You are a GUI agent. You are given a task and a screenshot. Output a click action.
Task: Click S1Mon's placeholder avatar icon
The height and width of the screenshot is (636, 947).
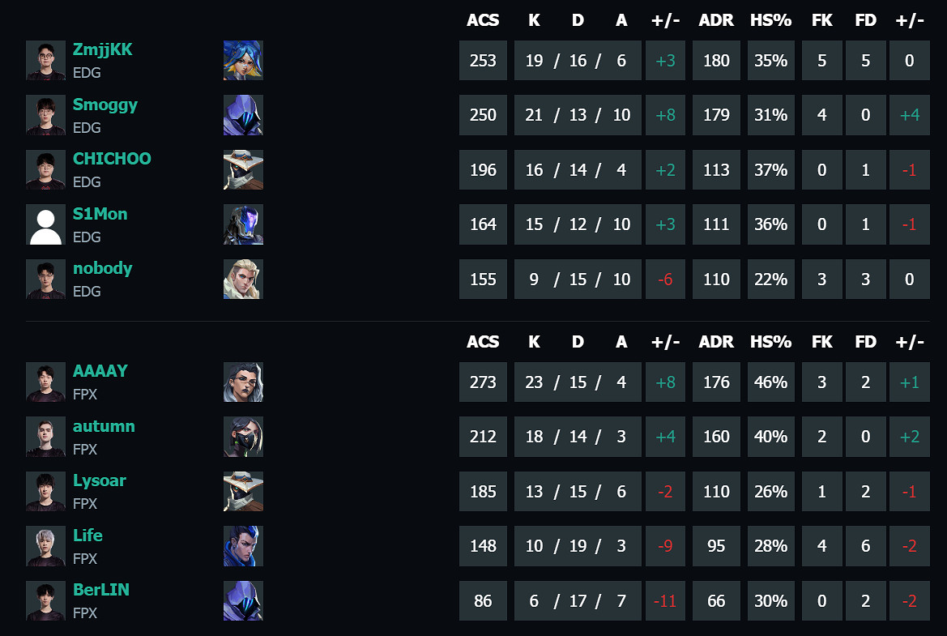pos(45,224)
